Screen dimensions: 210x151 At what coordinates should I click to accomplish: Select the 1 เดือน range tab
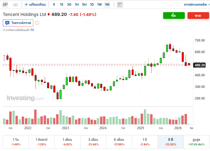point(67,142)
